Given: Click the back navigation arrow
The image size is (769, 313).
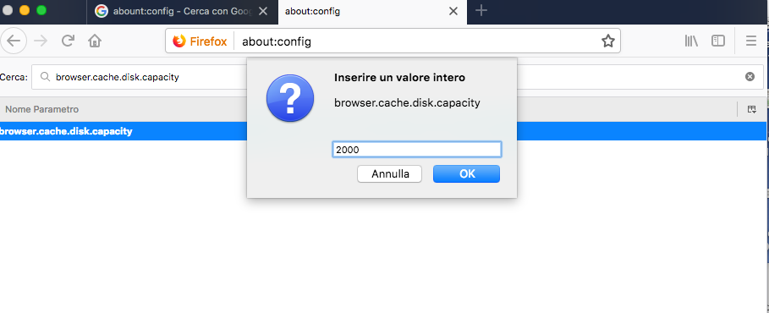Looking at the screenshot, I should (x=14, y=41).
